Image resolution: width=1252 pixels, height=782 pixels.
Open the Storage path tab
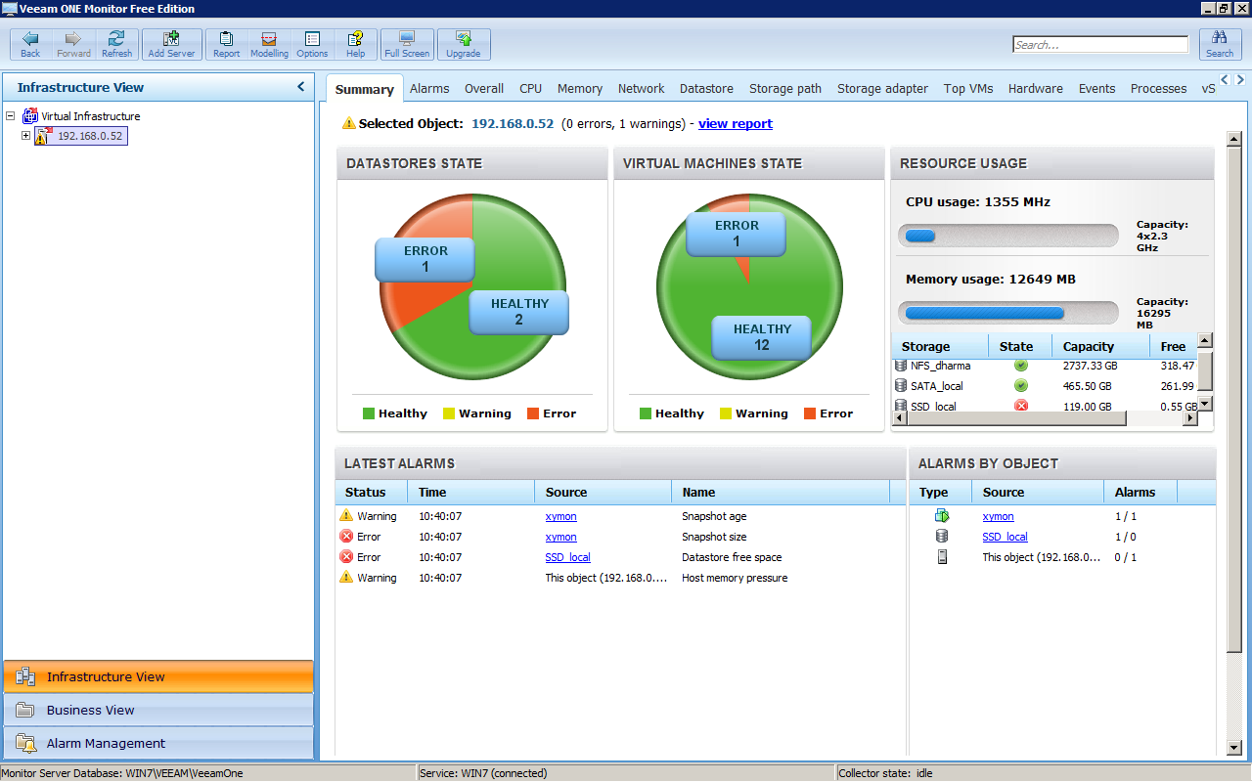tap(785, 89)
